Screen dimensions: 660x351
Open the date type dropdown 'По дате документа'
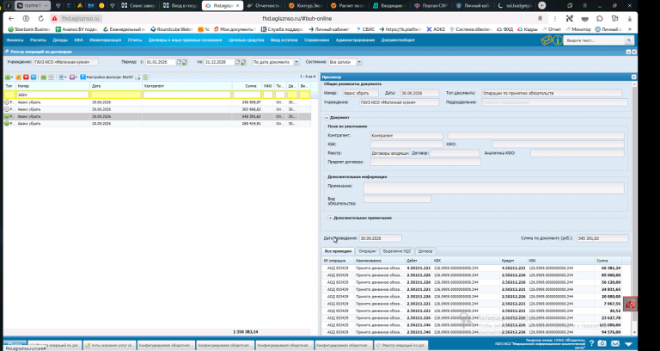(x=296, y=62)
